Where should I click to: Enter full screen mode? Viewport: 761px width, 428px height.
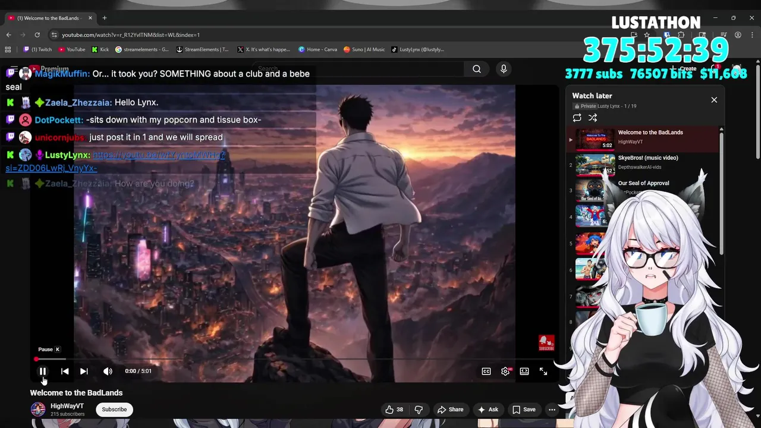pos(543,371)
